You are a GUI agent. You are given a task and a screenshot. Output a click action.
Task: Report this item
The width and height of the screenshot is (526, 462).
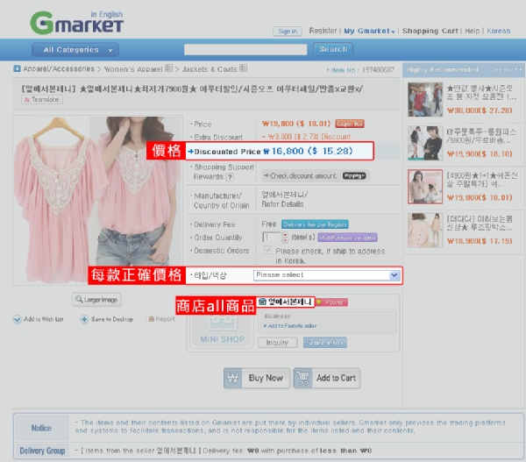click(161, 319)
